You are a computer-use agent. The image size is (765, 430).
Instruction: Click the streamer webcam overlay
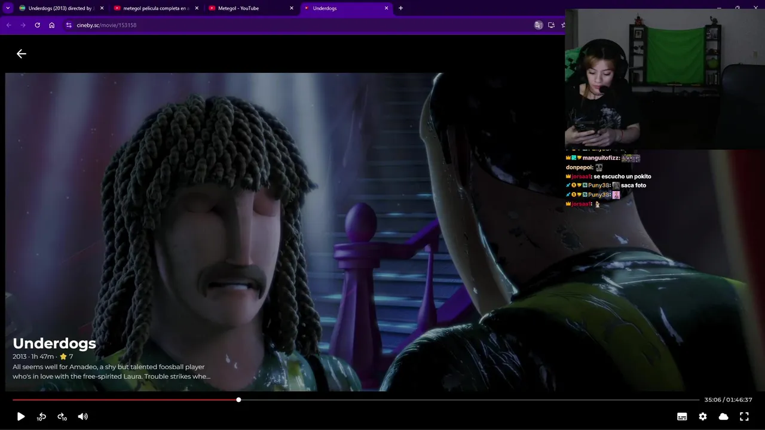coord(665,79)
